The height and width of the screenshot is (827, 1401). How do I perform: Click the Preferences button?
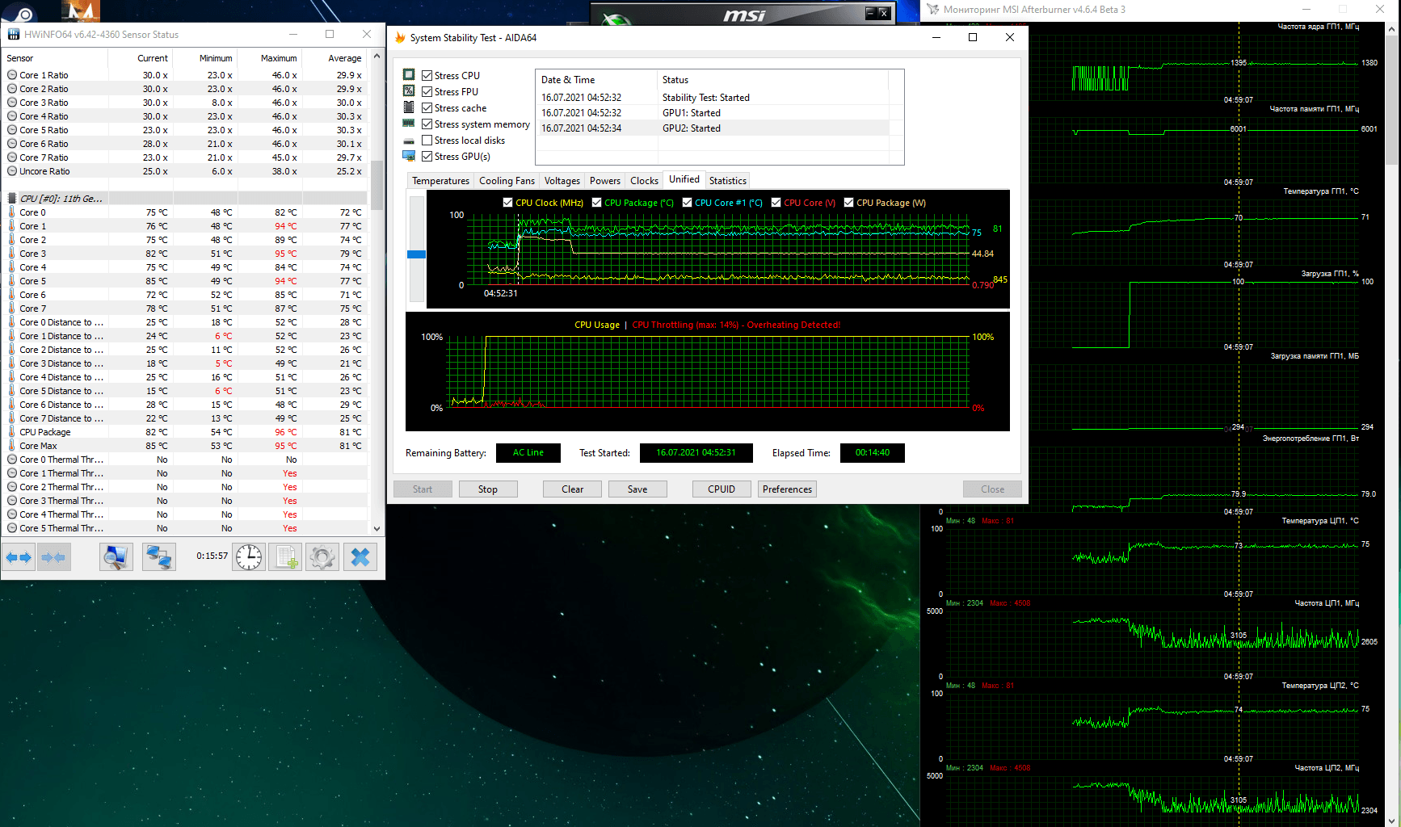[x=787, y=489]
